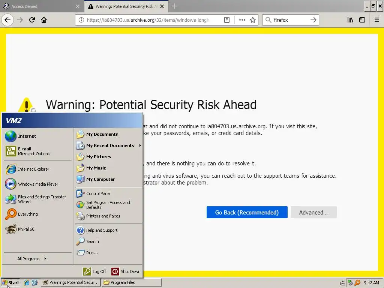This screenshot has height=288, width=384.
Task: Switch to Warning: Potential Secur... taskbar button
Action: tap(70, 282)
